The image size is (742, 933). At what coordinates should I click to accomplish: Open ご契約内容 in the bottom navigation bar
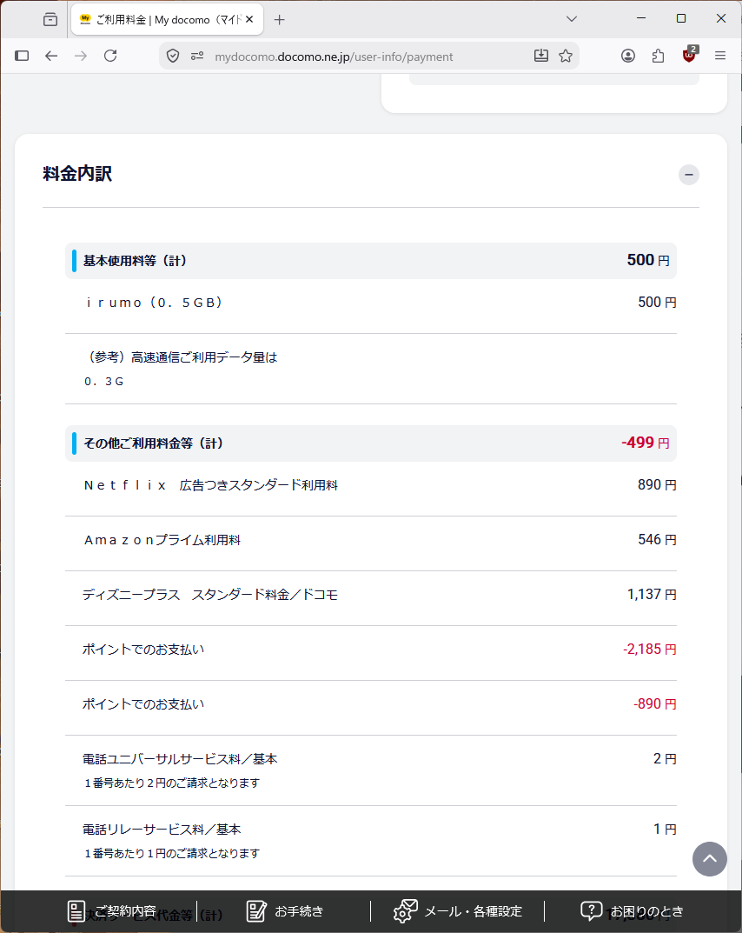click(112, 911)
